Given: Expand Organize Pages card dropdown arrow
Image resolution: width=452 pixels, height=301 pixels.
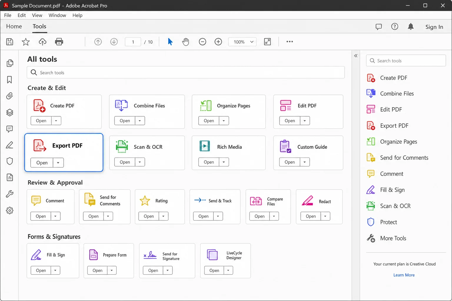Looking at the screenshot, I should [224, 121].
